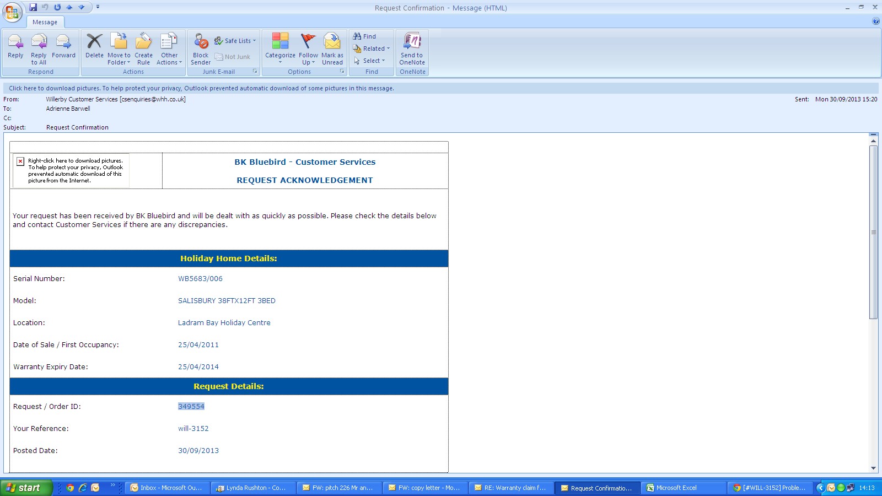Click the highlighted Request ID 349554
882x496 pixels.
click(x=191, y=406)
